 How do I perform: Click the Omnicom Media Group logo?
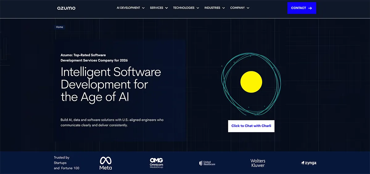click(x=156, y=163)
